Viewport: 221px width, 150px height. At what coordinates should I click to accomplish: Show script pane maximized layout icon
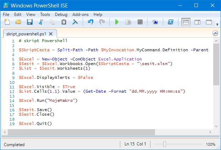pos(209,22)
